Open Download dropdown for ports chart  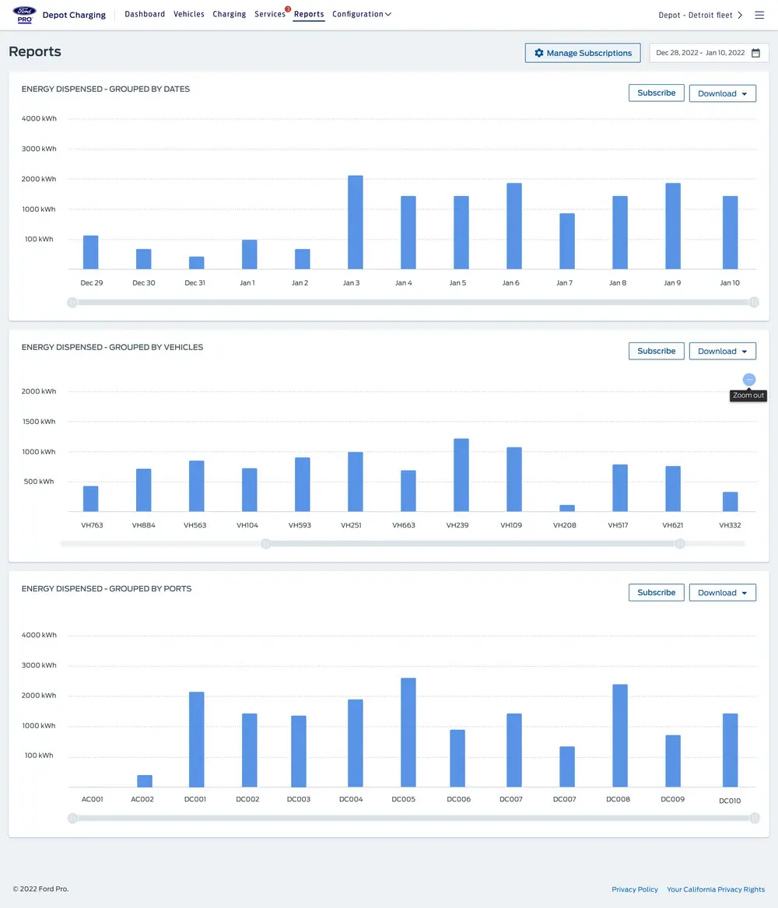[722, 593]
